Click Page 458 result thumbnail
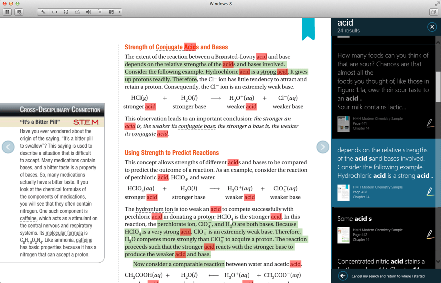Screen dimensions: 441x283 pyautogui.click(x=343, y=192)
